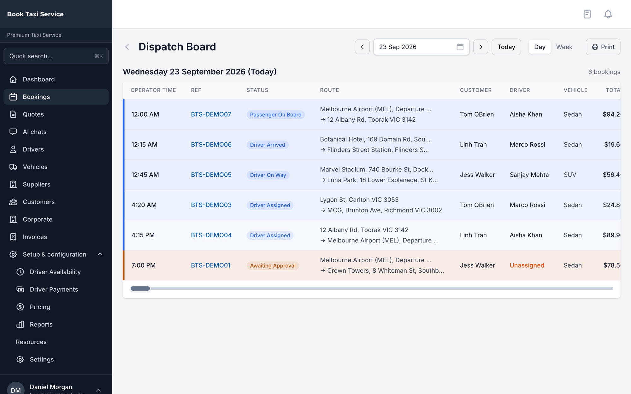Click the Vehicles truck icon
This screenshot has width=631, height=394.
coord(13,167)
